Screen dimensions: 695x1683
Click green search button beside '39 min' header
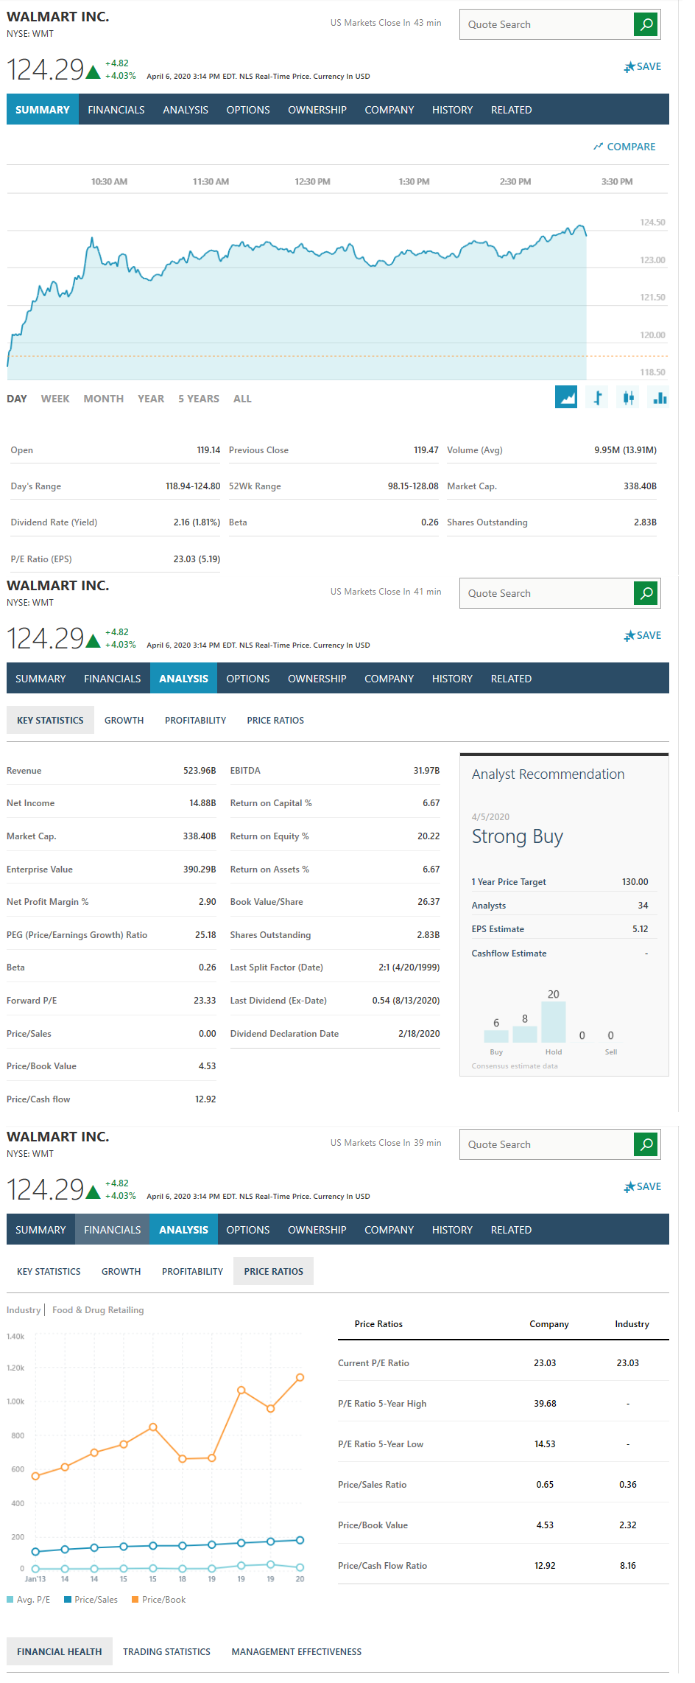pyautogui.click(x=646, y=1144)
